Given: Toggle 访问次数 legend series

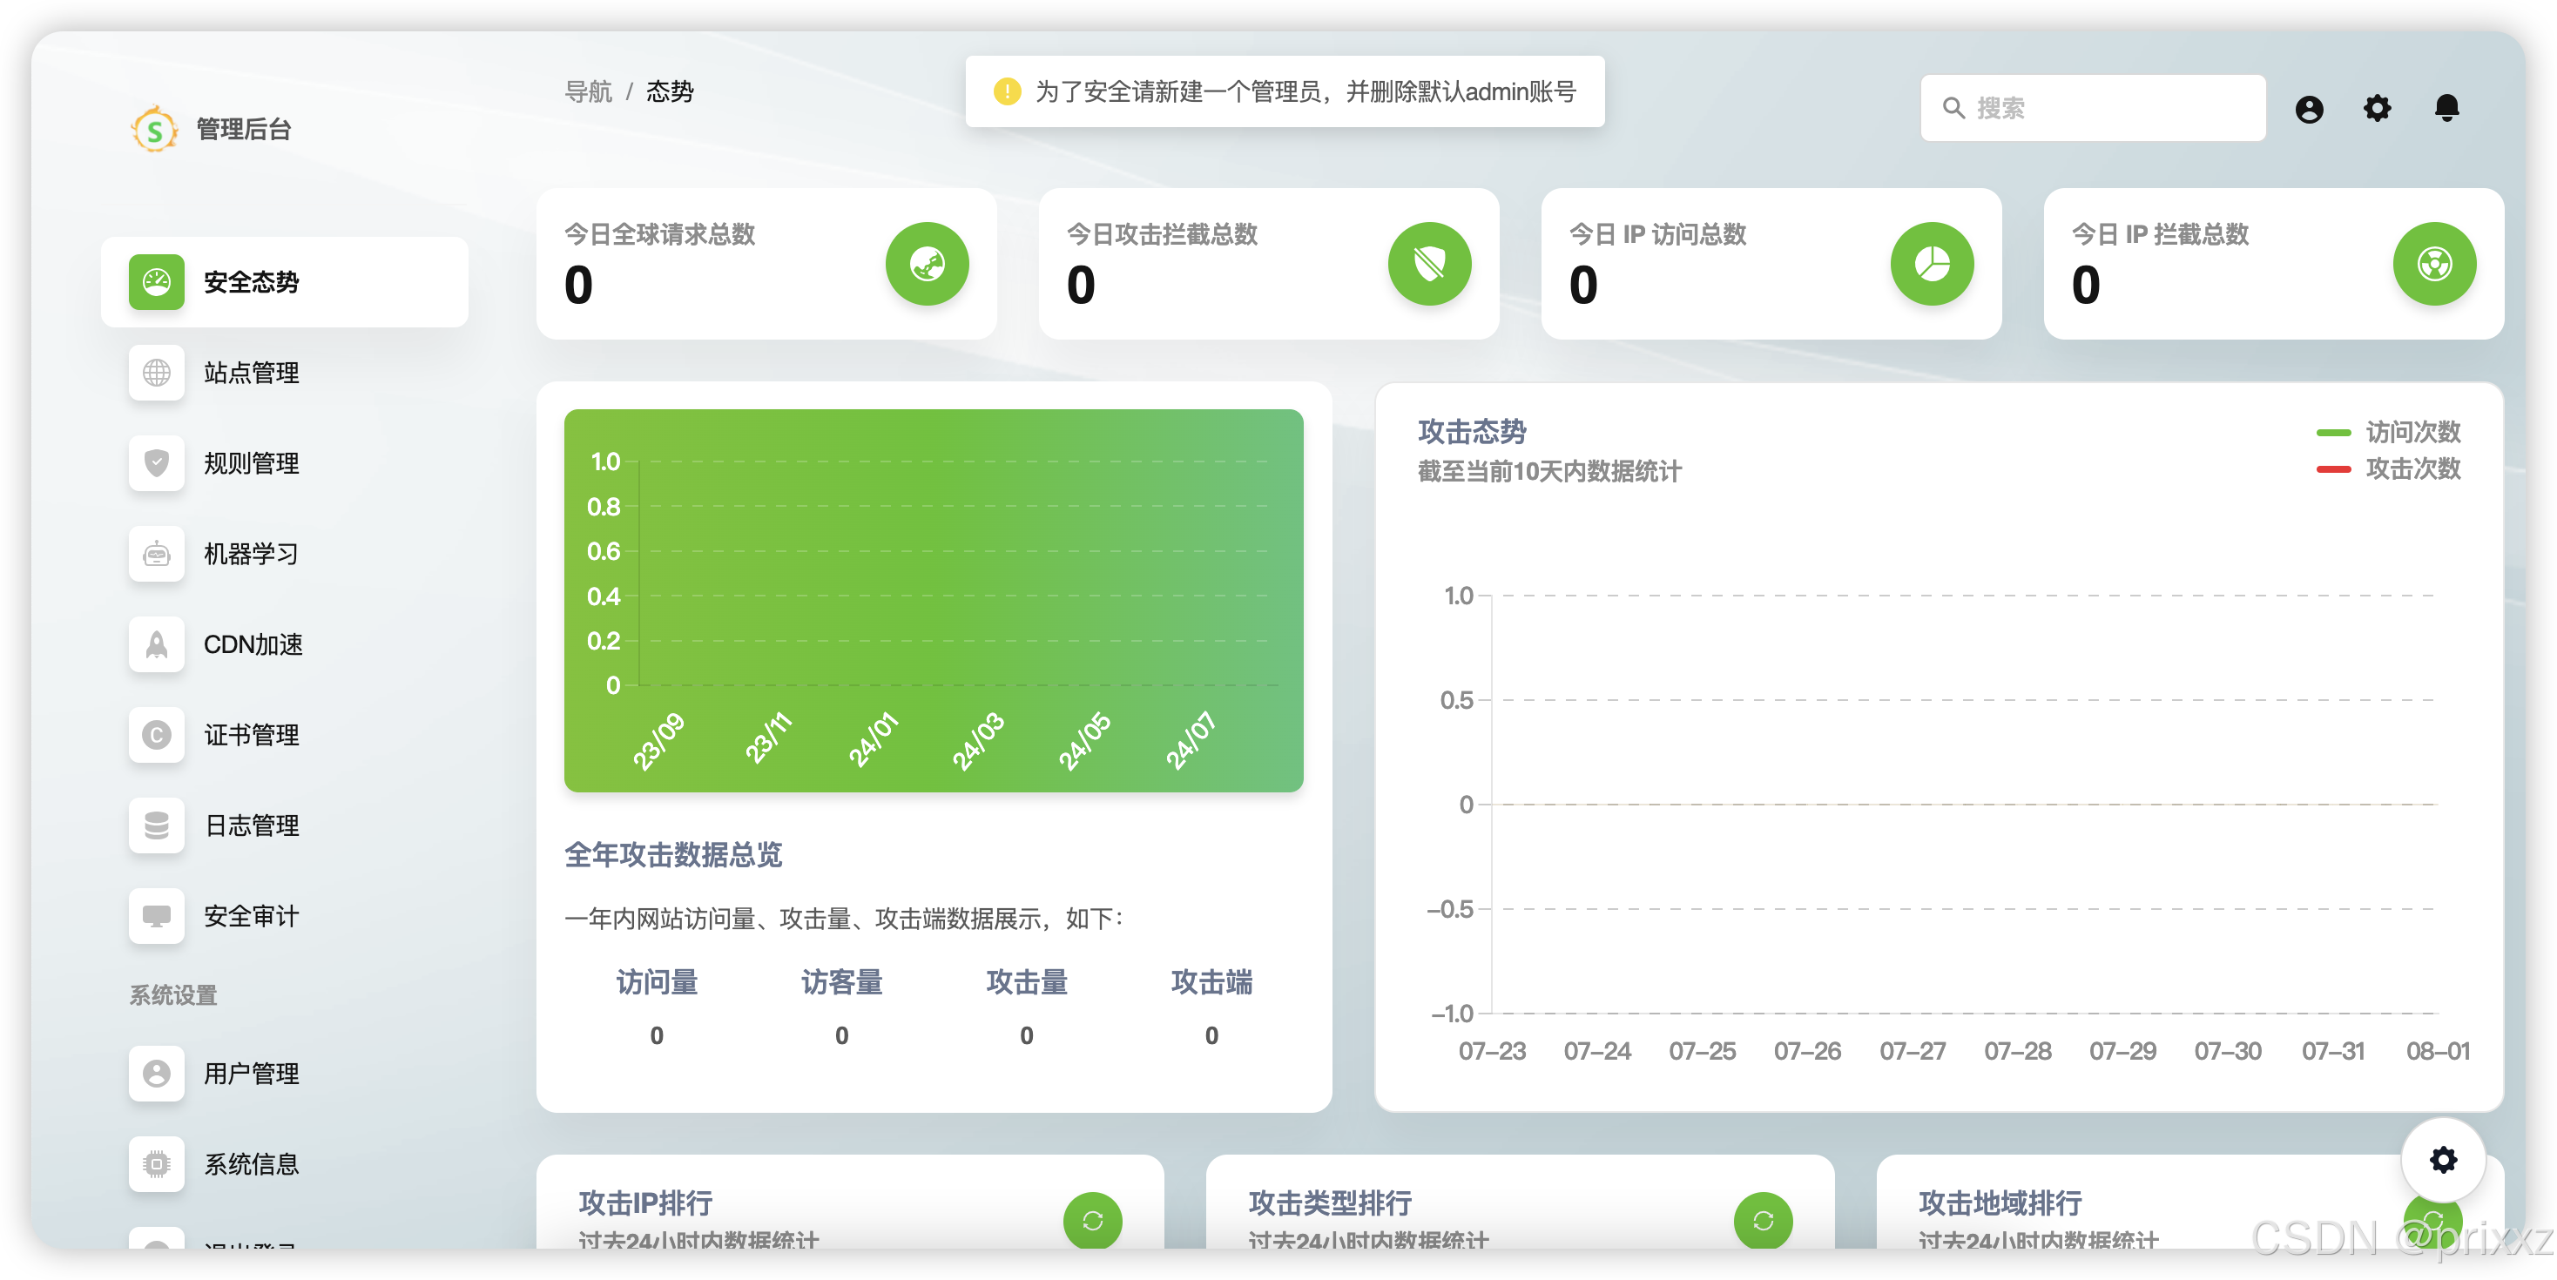Looking at the screenshot, I should point(2388,432).
